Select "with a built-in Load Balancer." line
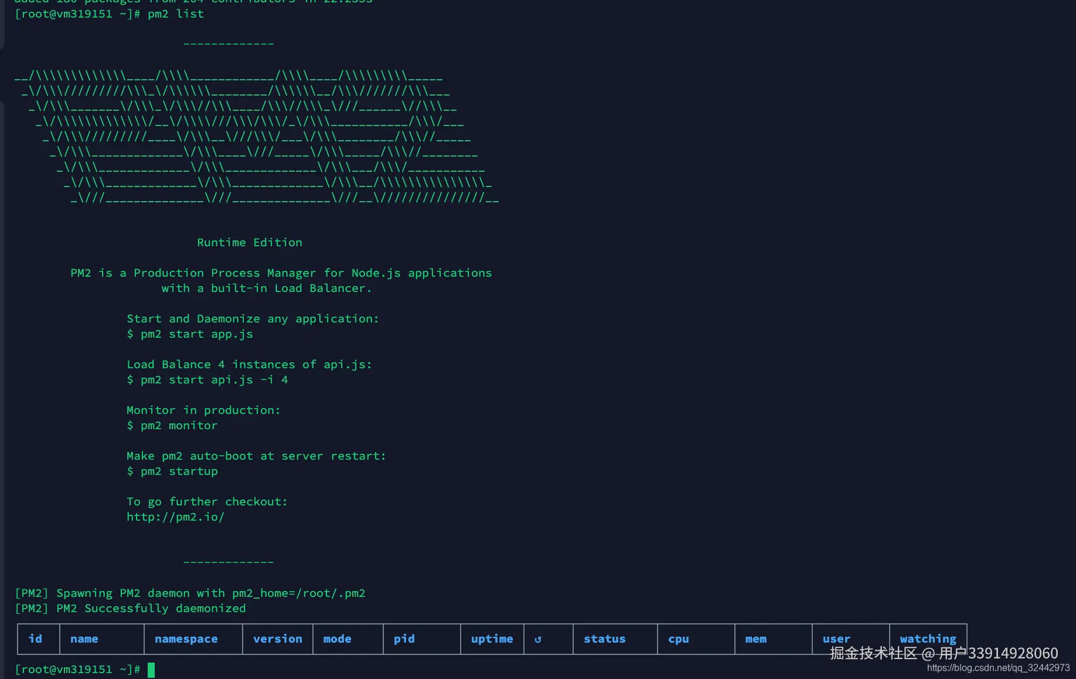This screenshot has width=1076, height=679. (x=267, y=288)
